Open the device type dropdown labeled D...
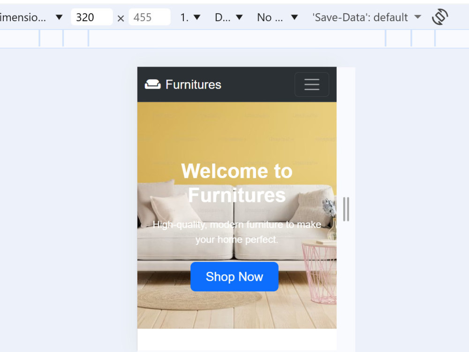Screen dimensions: 469x352 (x=229, y=17)
